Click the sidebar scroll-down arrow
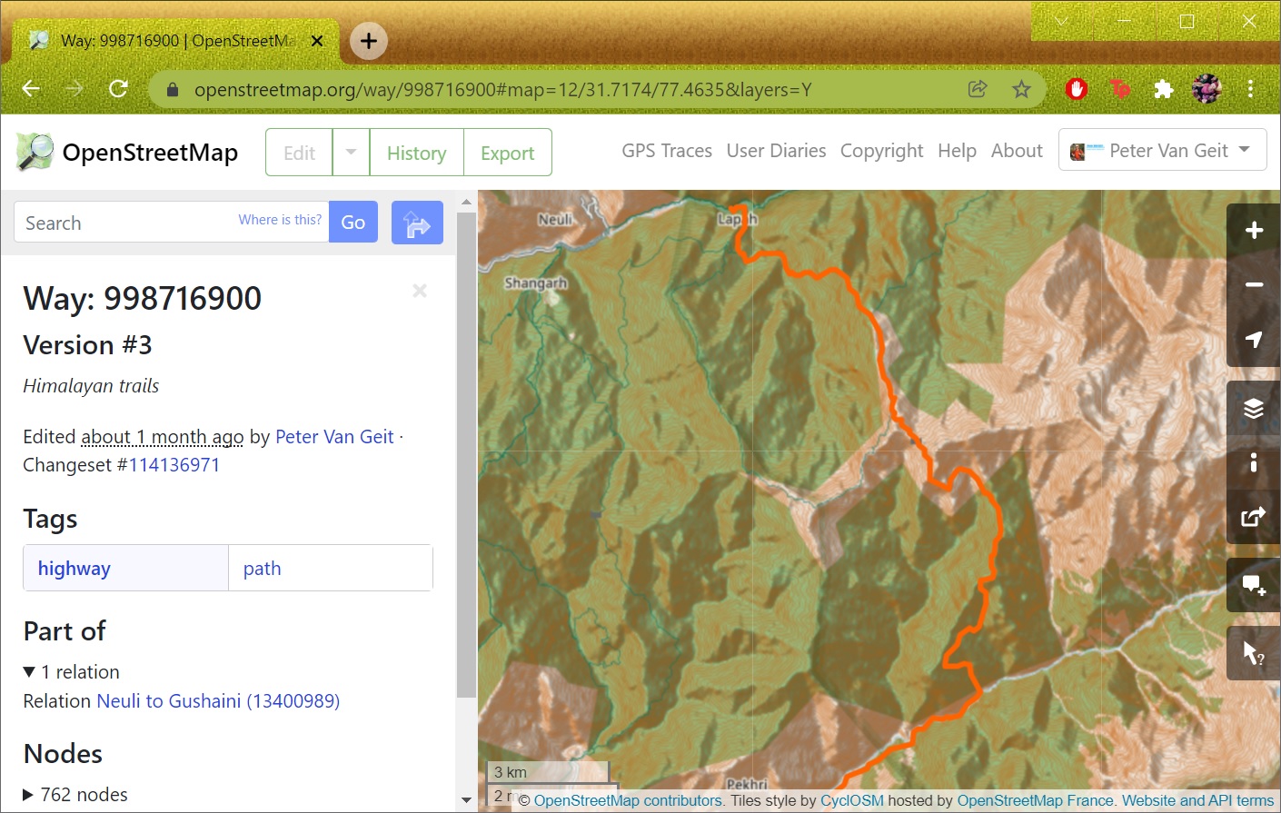1281x813 pixels. tap(466, 800)
